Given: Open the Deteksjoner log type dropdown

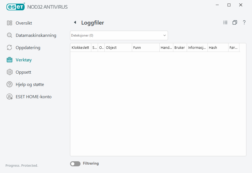Looking at the screenshot, I should coord(119,35).
